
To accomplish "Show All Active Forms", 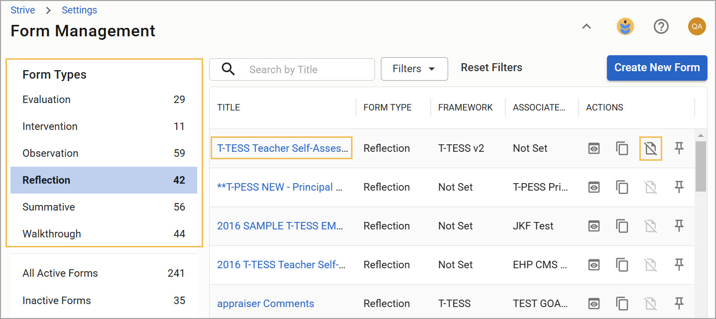I will tap(104, 273).
